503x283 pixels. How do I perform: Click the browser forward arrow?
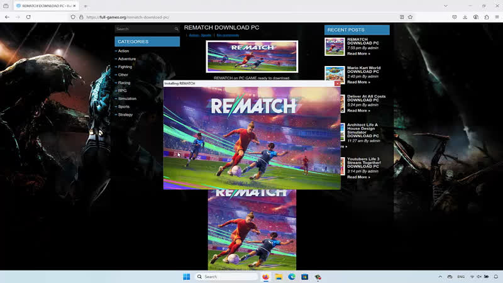[18, 17]
